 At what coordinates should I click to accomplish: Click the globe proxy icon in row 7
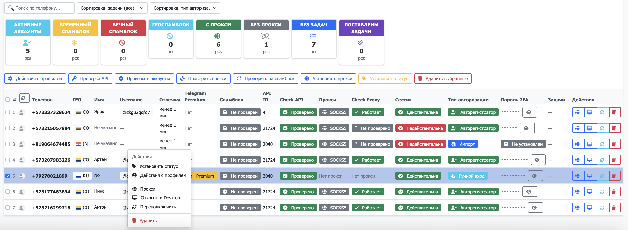pyautogui.click(x=578, y=208)
